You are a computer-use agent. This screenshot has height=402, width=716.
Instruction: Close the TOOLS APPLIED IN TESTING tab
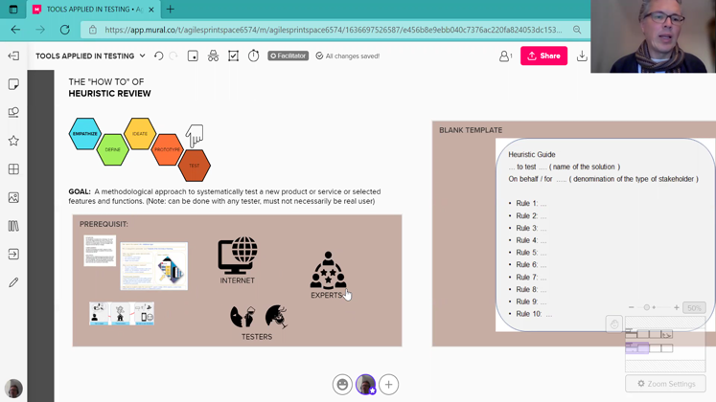151,10
